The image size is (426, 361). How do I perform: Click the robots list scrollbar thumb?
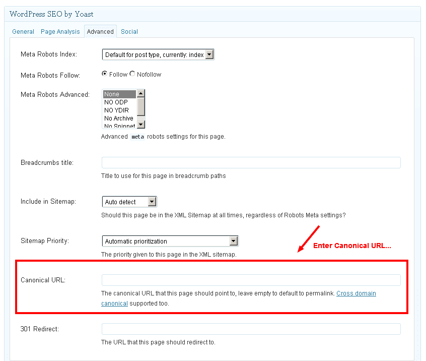pos(140,107)
